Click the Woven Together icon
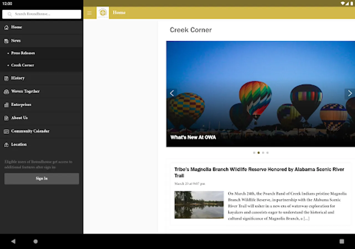 click(6, 92)
